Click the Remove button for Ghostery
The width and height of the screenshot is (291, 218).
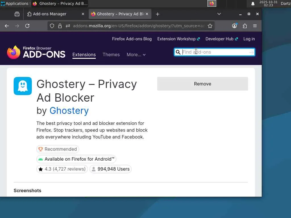(202, 84)
